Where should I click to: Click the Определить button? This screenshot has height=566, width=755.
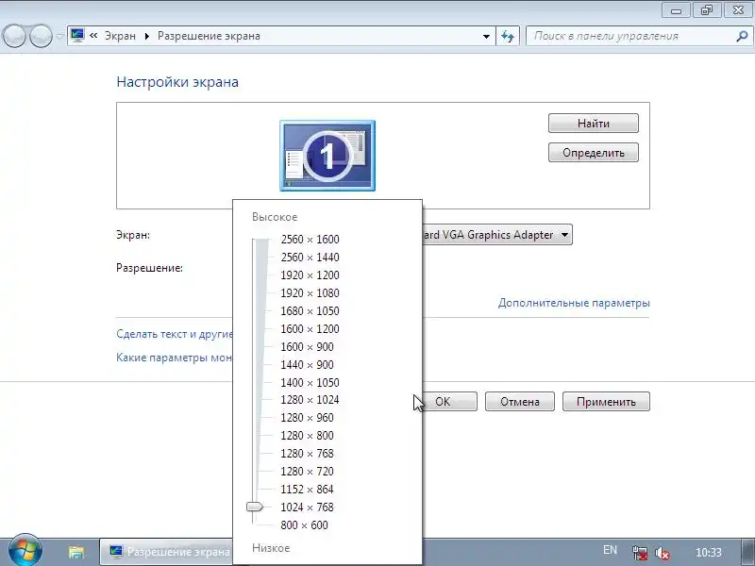pyautogui.click(x=594, y=153)
